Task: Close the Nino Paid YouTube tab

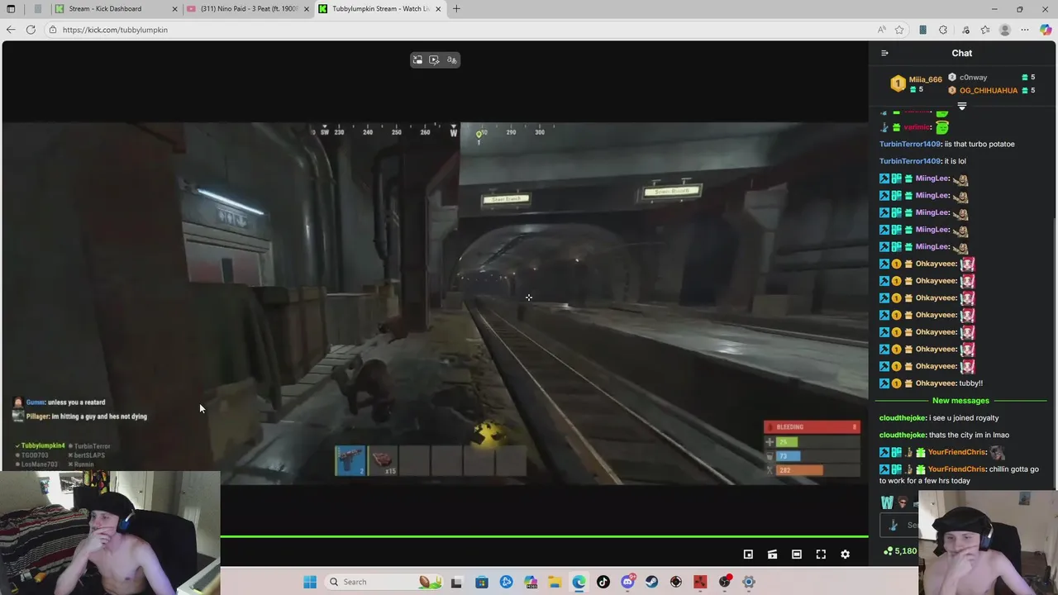Action: click(306, 9)
